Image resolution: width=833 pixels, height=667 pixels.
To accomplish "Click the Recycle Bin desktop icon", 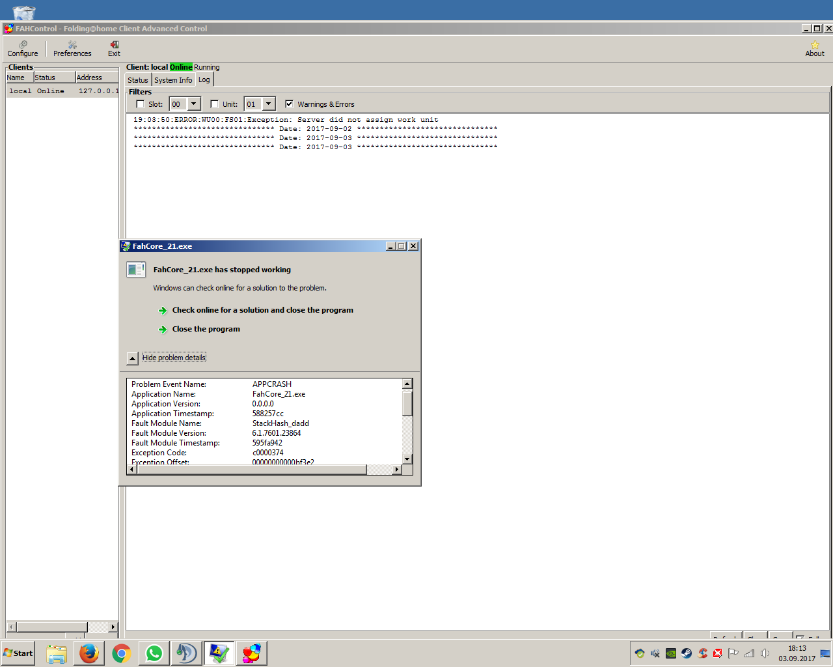I will point(24,12).
